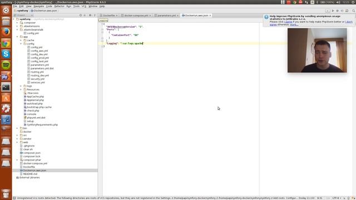The image size is (356, 200).
Task: Expand the .ebextensions folder
Action: tap(17, 26)
